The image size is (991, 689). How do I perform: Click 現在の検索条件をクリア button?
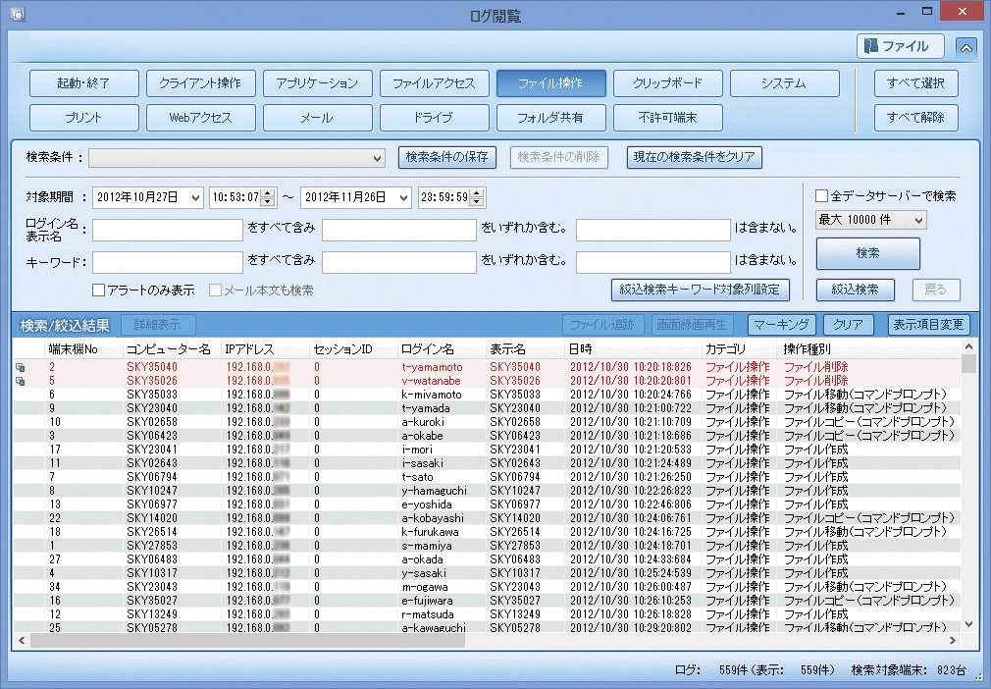click(694, 157)
